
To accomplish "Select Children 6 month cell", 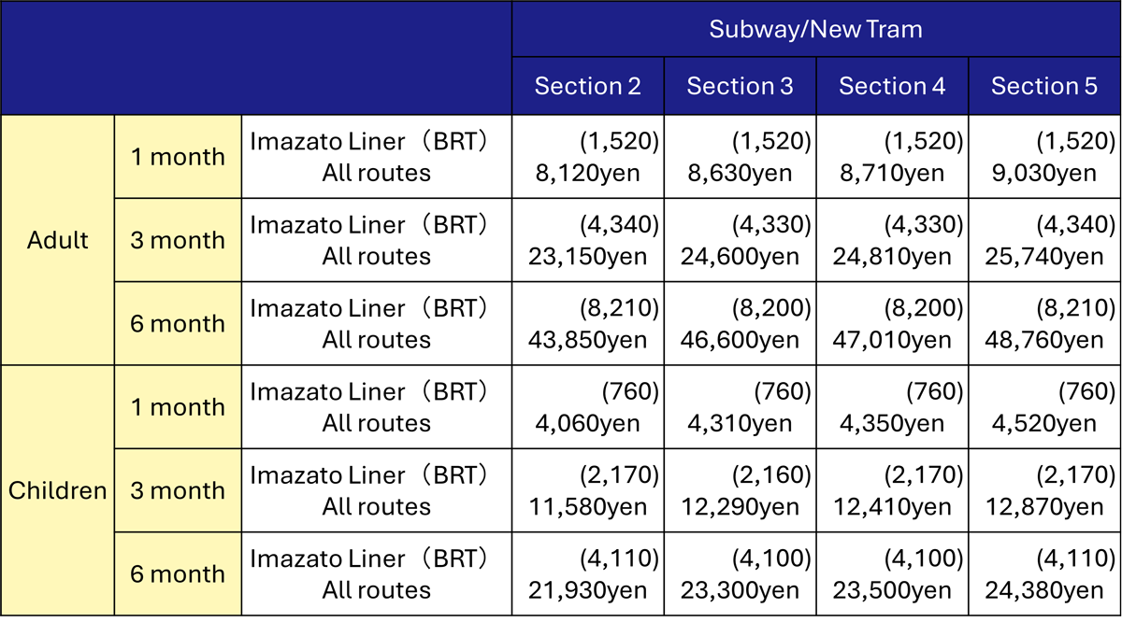I will 178,573.
